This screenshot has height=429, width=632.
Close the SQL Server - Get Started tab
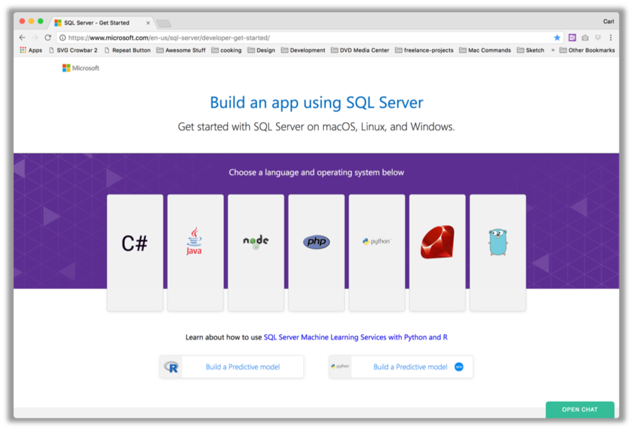click(148, 23)
